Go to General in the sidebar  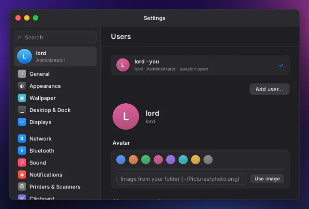point(55,74)
